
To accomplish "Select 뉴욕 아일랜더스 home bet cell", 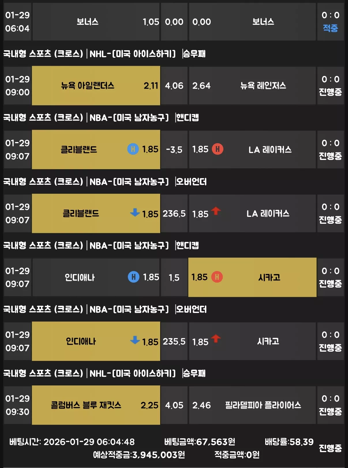I will click(x=96, y=86).
